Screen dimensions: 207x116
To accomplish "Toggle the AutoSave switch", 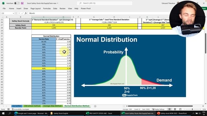I will [x=17, y=3].
